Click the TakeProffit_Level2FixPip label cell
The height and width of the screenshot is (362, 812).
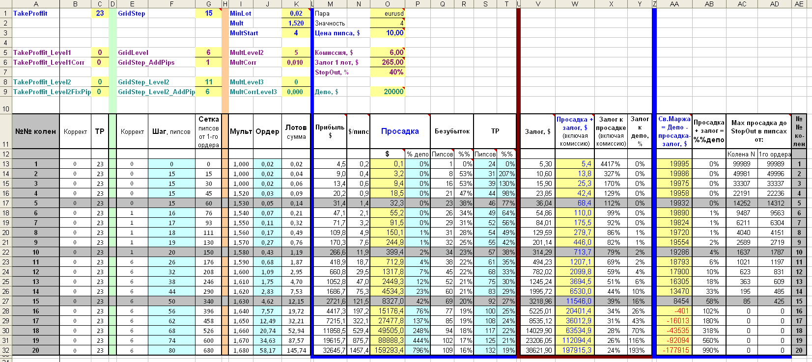coord(52,92)
